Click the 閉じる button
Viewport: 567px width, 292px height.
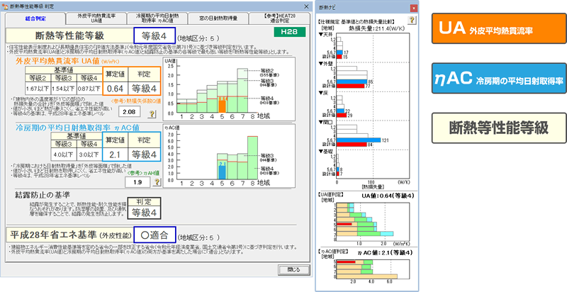tap(293, 270)
